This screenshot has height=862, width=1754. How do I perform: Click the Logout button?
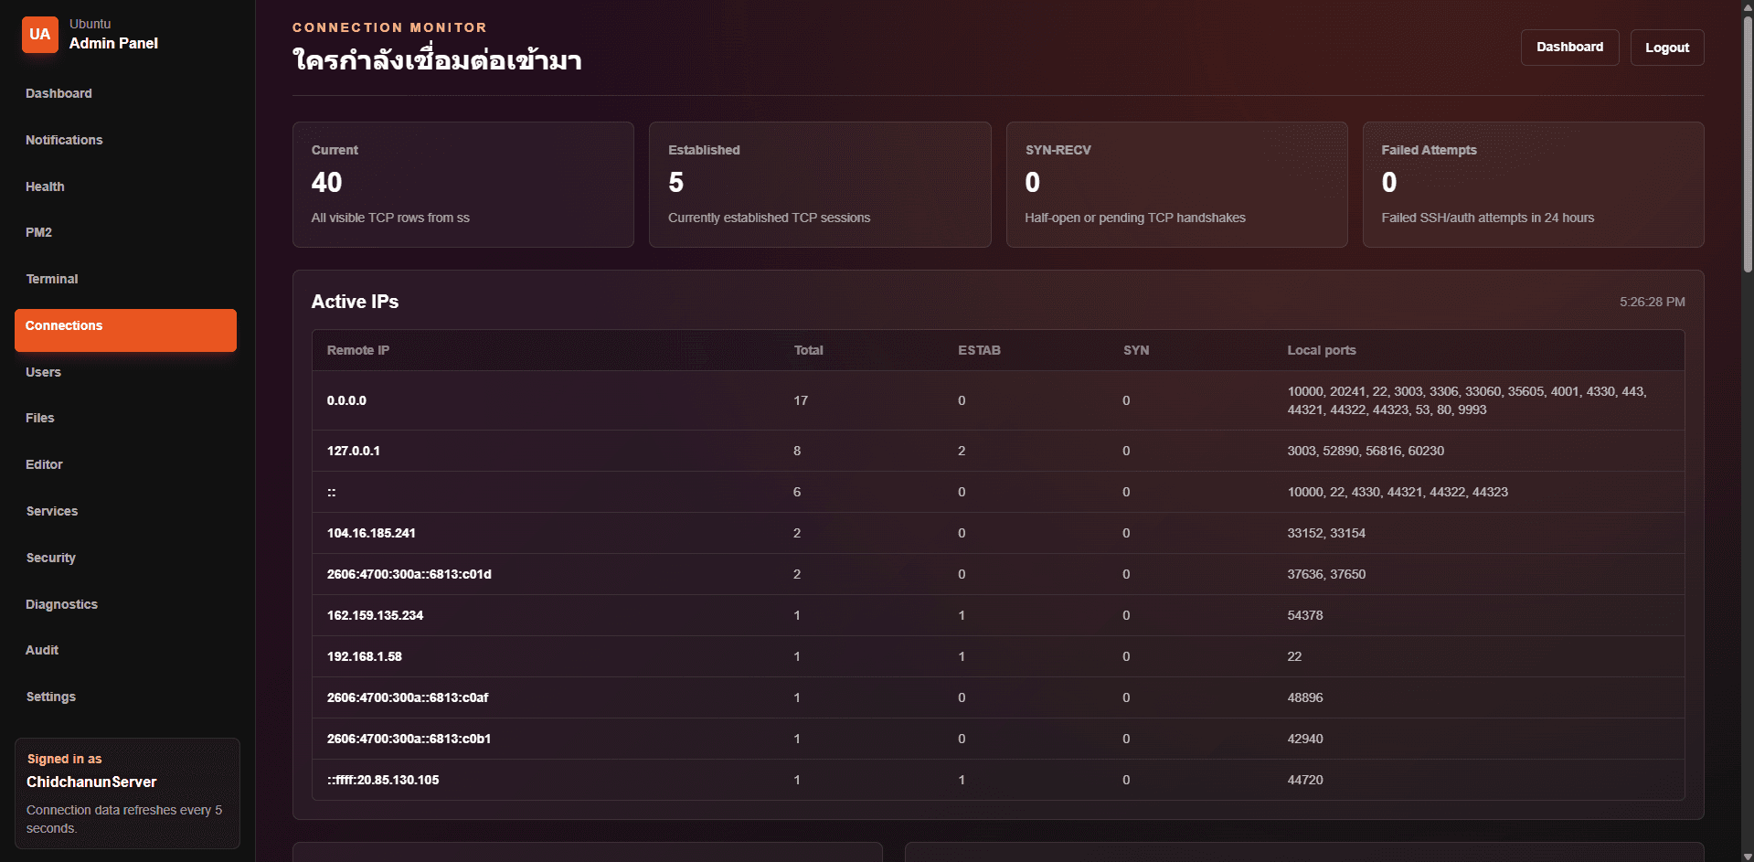point(1667,48)
